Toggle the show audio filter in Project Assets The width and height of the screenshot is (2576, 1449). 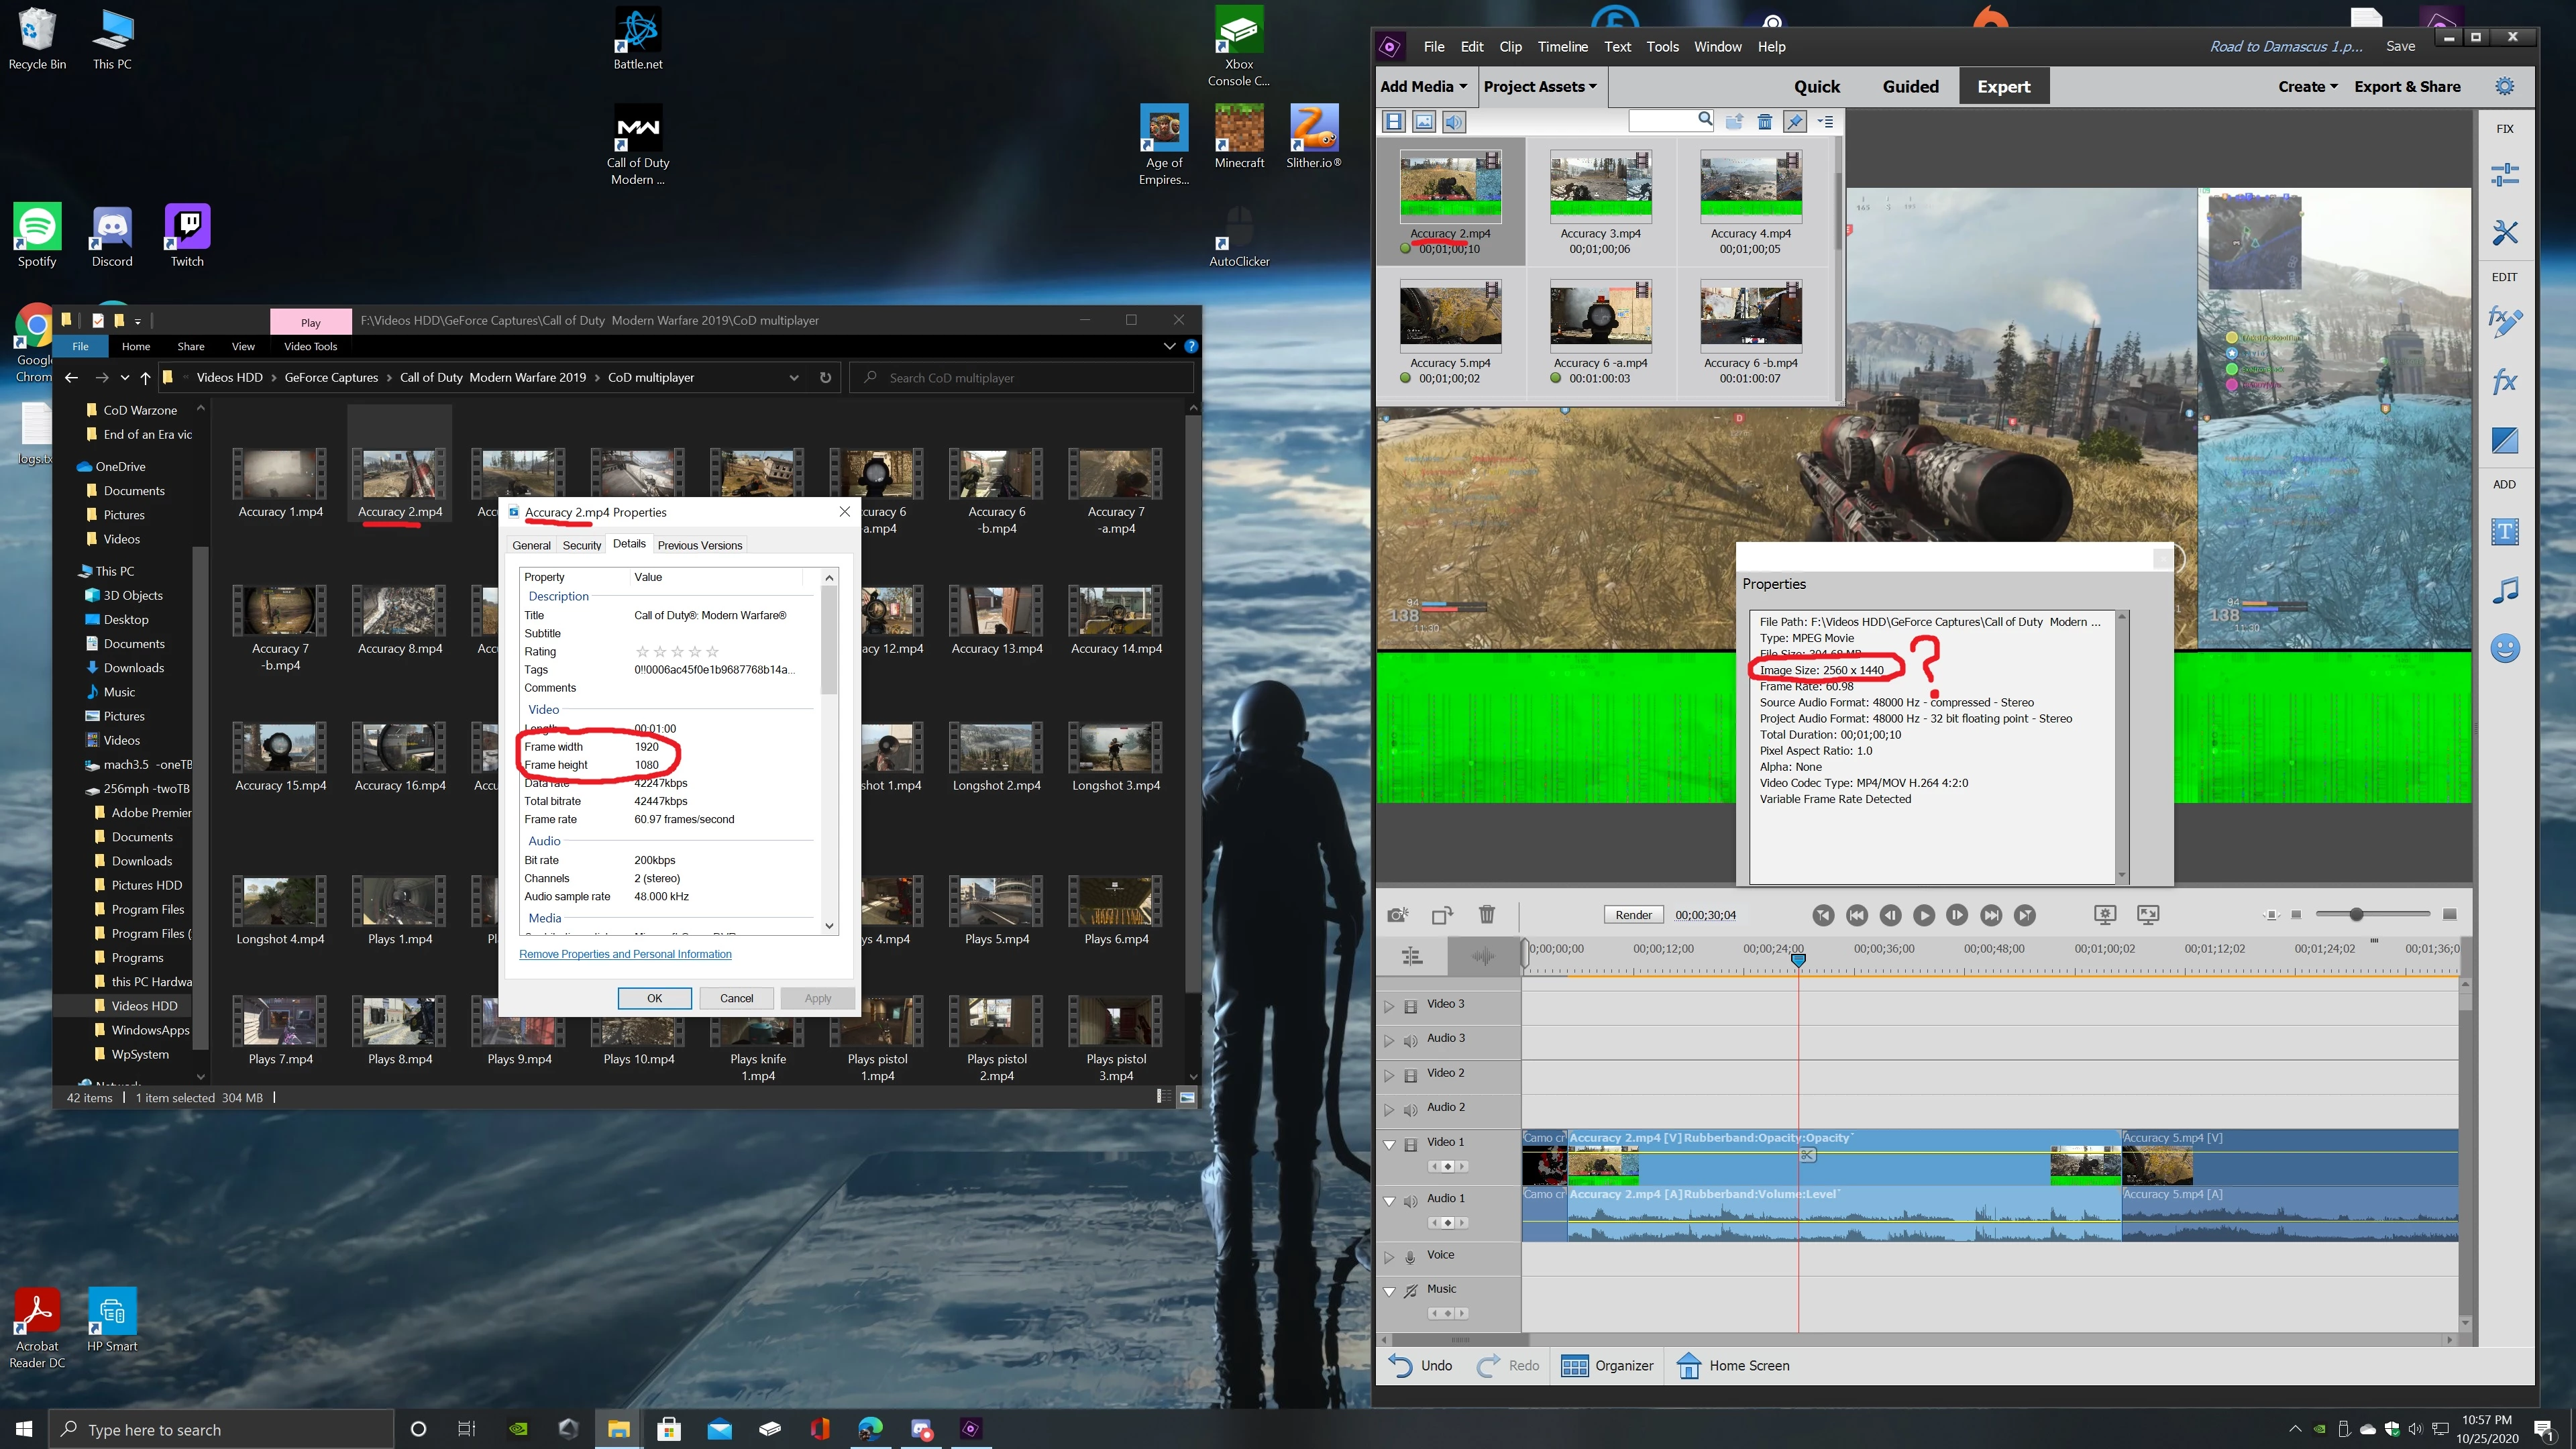click(1454, 122)
